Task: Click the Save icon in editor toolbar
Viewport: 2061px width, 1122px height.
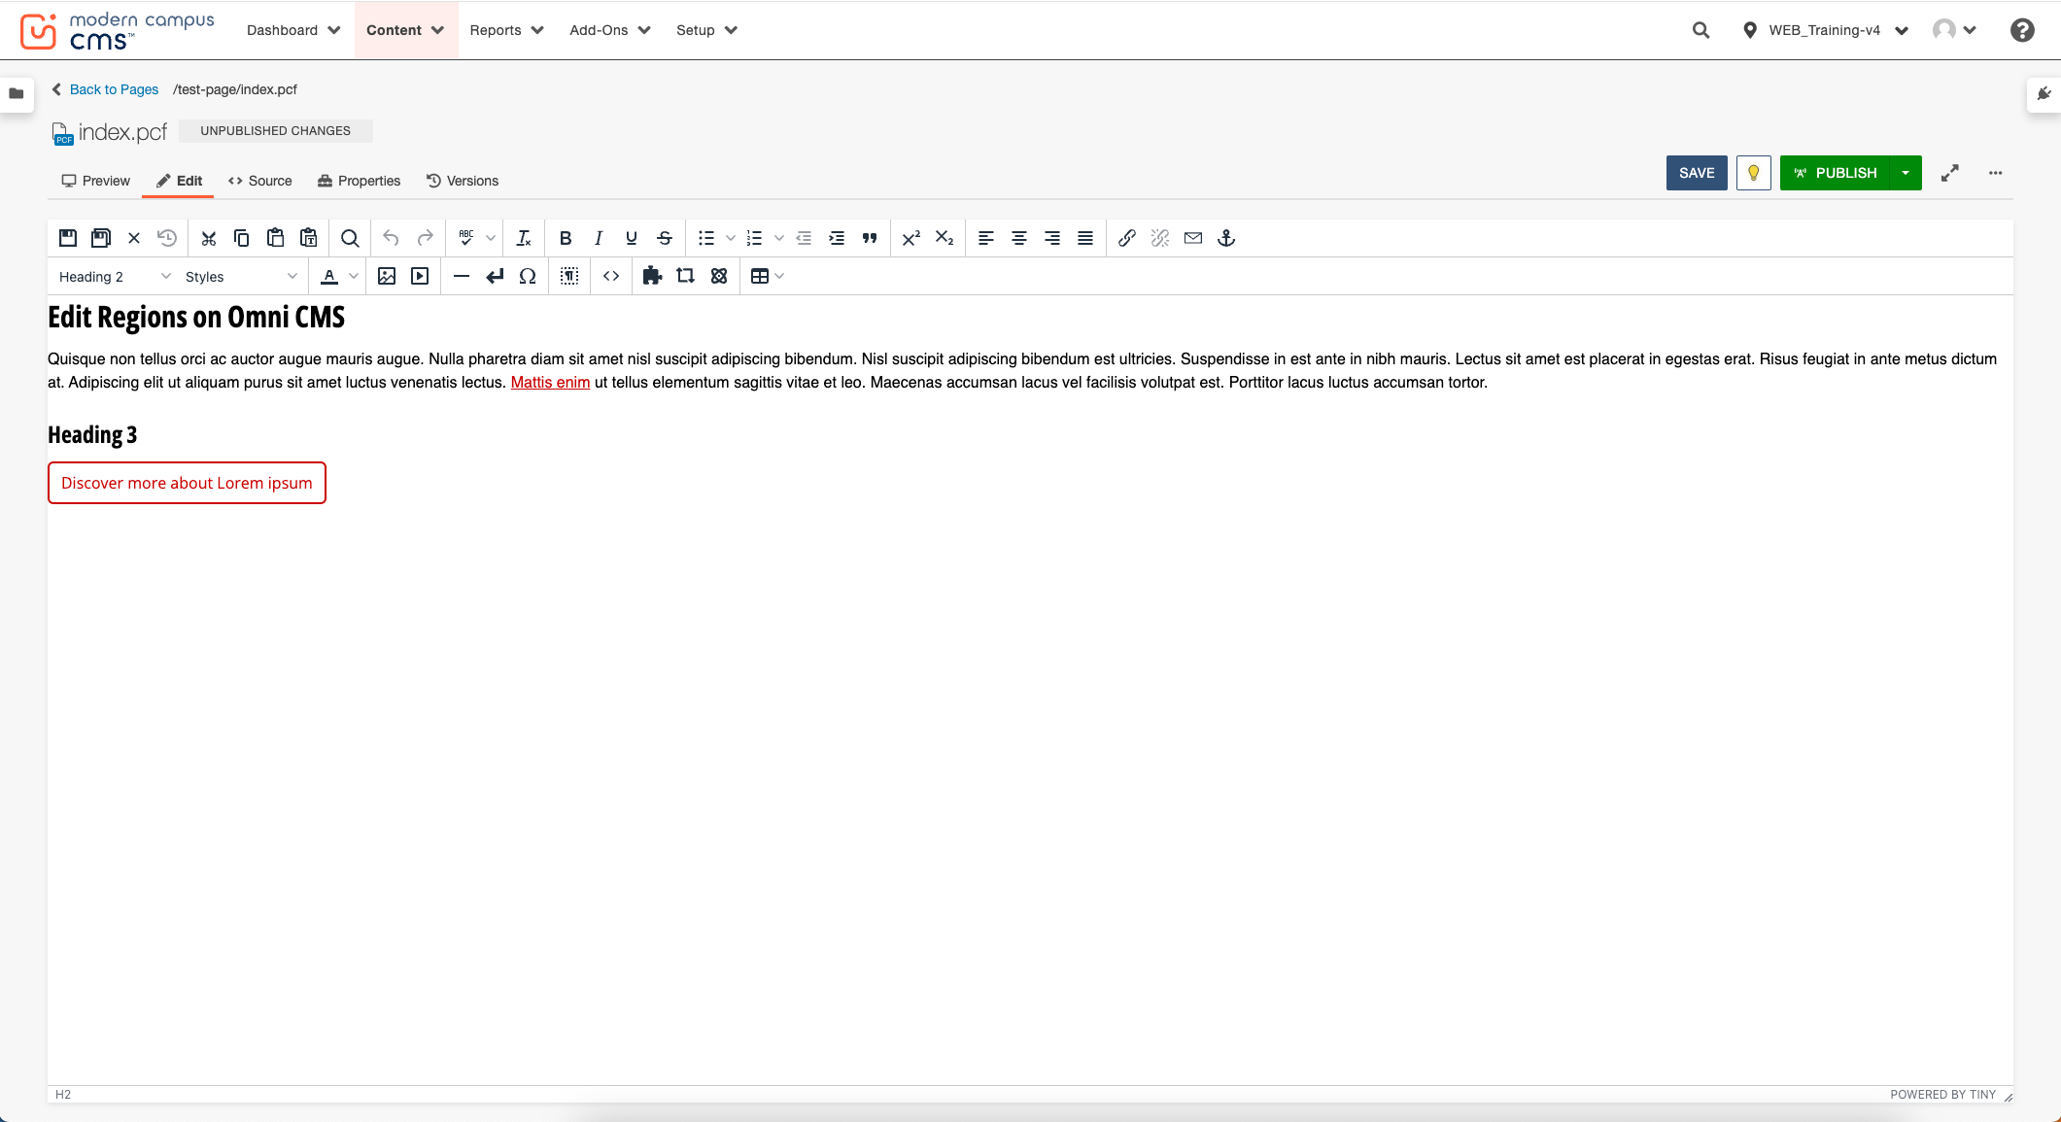Action: [68, 238]
